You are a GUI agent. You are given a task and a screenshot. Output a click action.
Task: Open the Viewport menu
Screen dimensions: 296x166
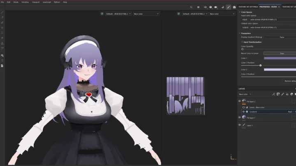(x=36, y=2)
